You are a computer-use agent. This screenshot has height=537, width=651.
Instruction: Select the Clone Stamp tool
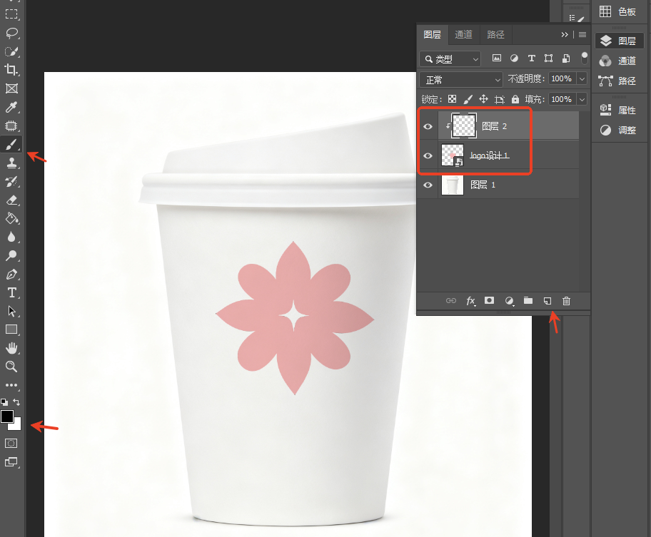pos(11,163)
